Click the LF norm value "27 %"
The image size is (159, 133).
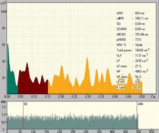click(x=138, y=66)
